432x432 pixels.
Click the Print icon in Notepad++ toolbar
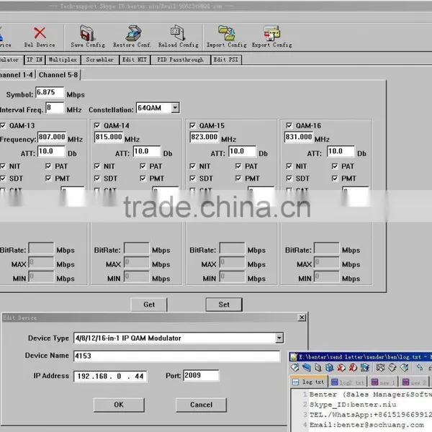pos(365,367)
